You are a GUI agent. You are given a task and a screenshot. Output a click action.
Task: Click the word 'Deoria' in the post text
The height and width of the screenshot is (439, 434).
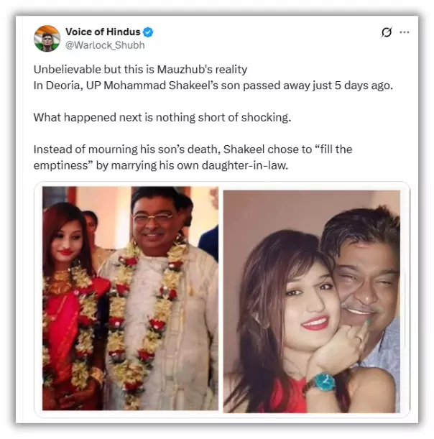coord(64,86)
